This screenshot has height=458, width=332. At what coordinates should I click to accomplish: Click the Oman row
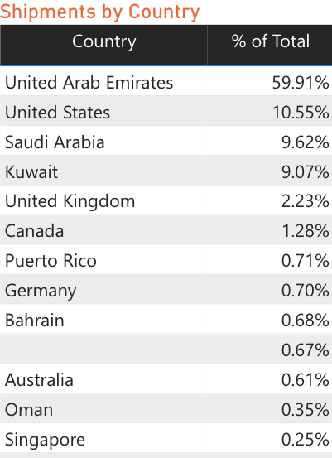coord(166,409)
